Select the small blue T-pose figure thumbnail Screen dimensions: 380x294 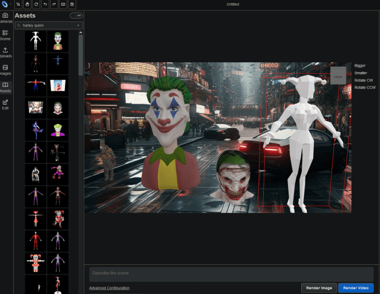[58, 63]
